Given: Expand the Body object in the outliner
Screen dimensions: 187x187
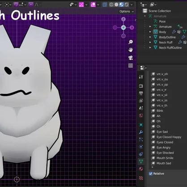Looking at the screenshot, I should 150,32.
